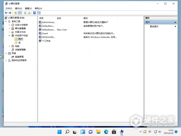Select 存储 in the tree
181x136 pixels.
[x=14, y=53]
